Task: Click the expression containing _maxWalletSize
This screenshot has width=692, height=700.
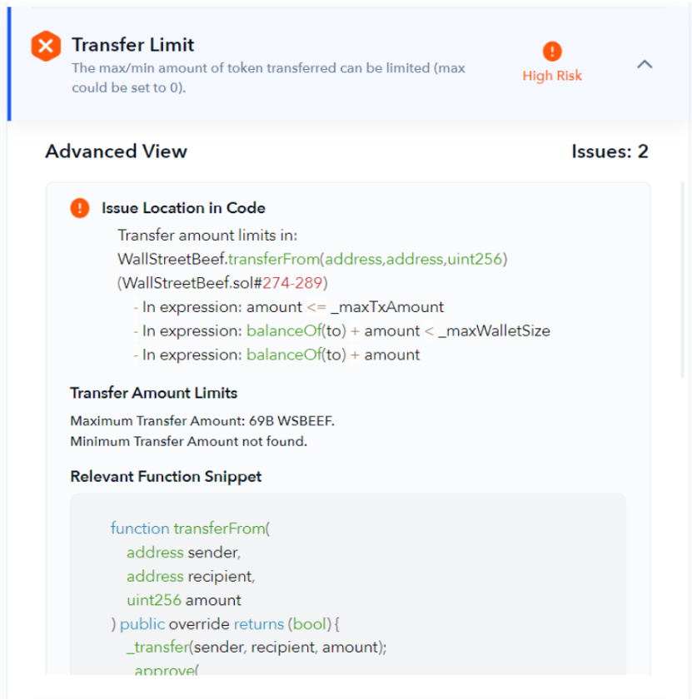Action: pyautogui.click(x=398, y=331)
